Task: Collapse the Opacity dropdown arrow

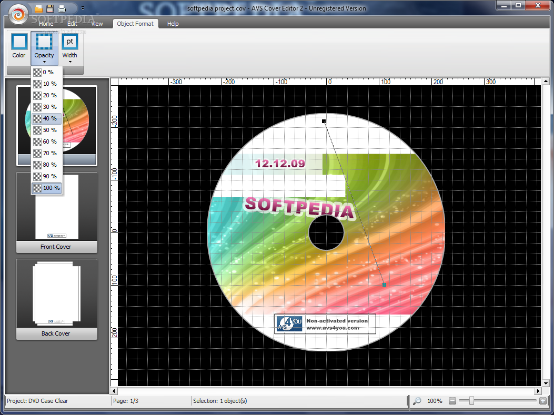Action: [44, 62]
